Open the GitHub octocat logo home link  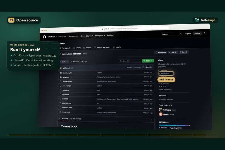44,37
